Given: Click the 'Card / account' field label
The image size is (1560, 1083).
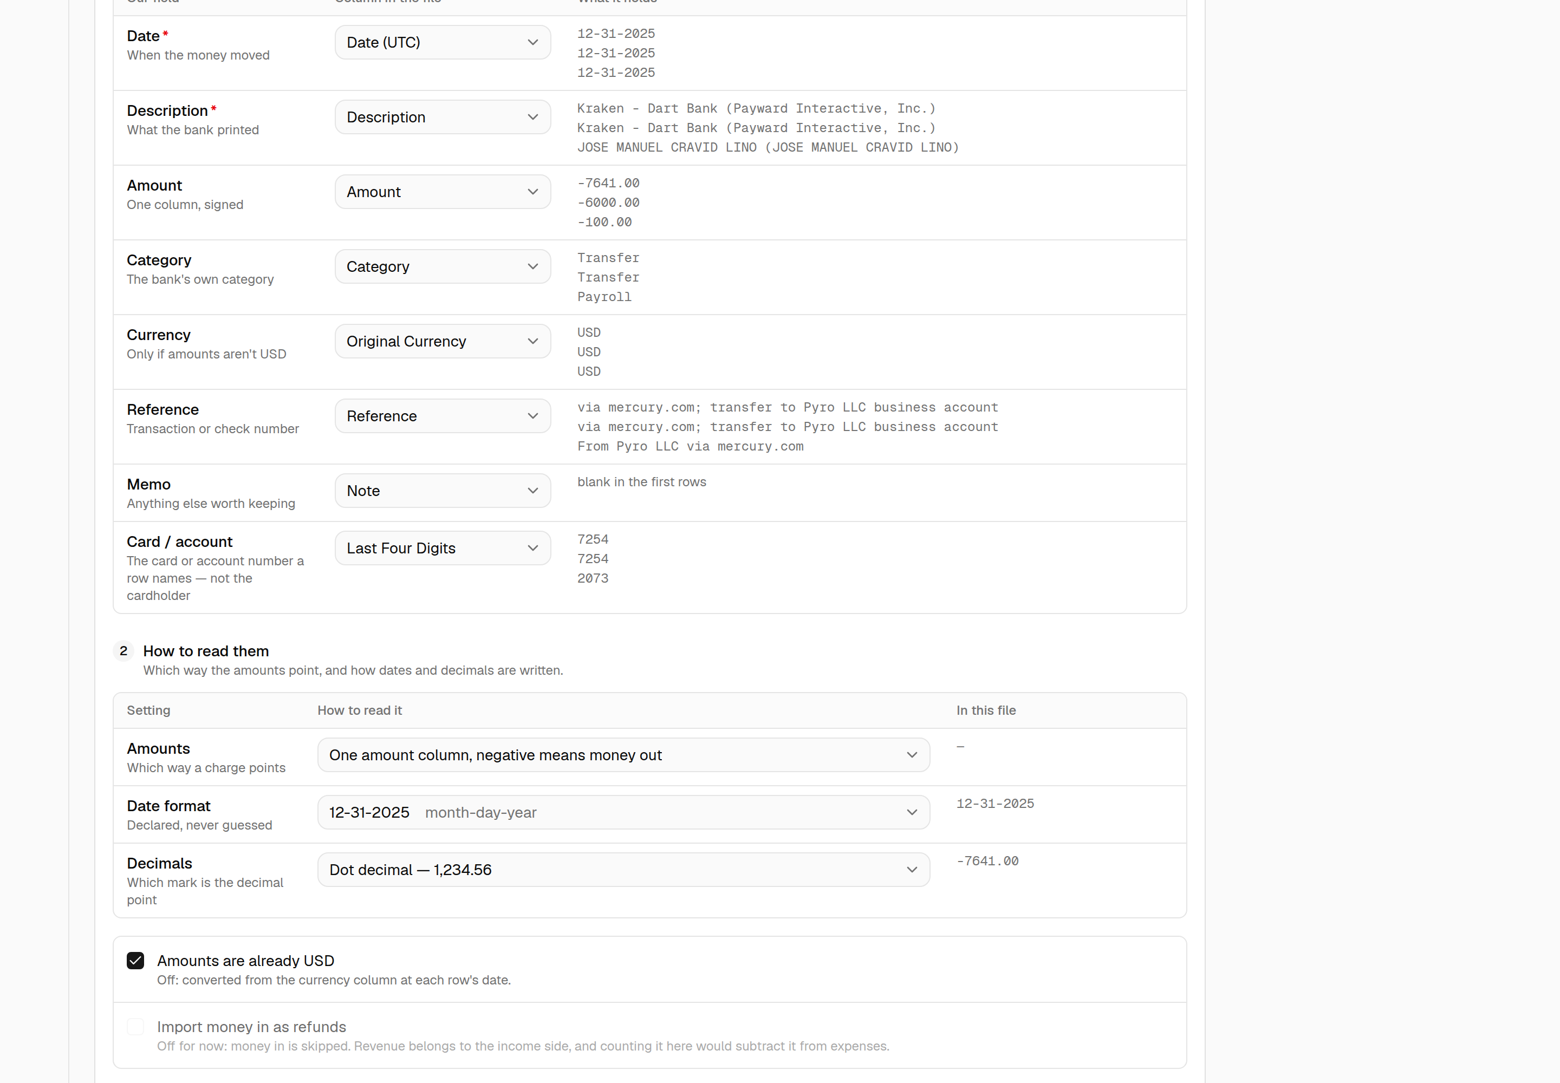Looking at the screenshot, I should (179, 541).
